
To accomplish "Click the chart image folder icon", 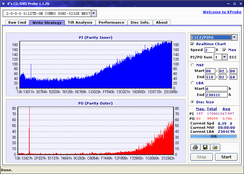I will pyautogui.click(x=215, y=147).
